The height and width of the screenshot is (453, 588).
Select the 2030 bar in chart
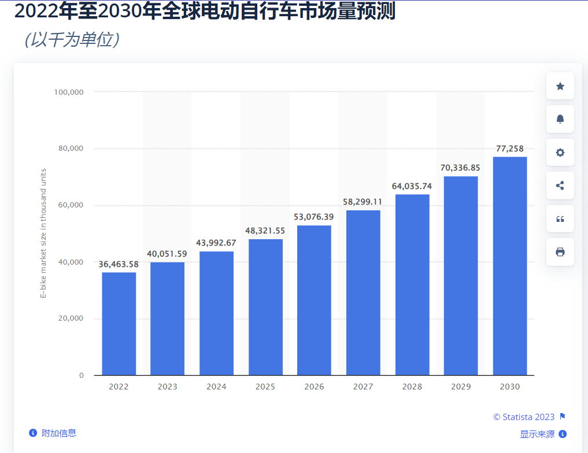click(x=509, y=266)
